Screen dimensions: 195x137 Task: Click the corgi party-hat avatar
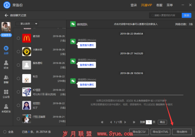pos(27,119)
